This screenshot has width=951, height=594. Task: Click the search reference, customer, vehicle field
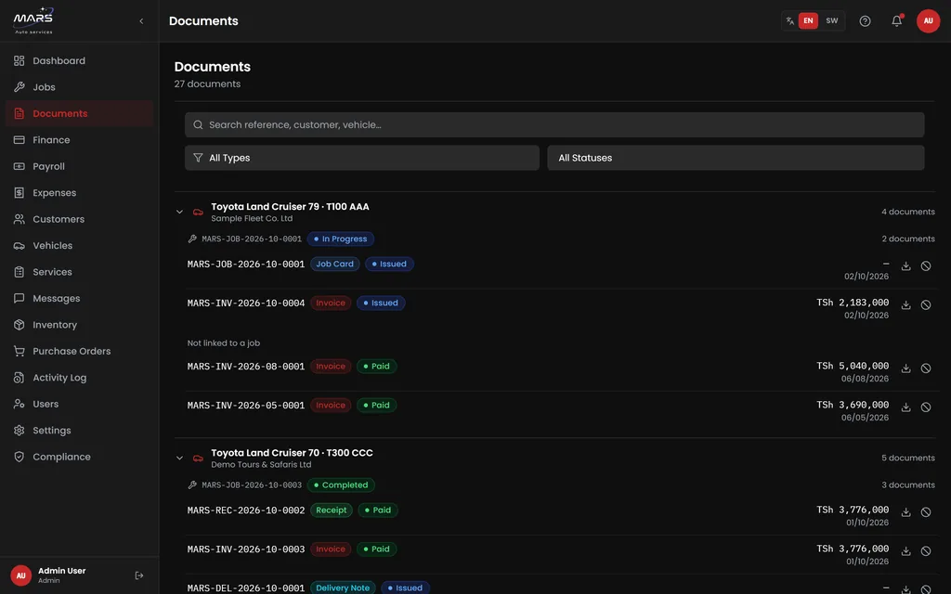(x=554, y=125)
